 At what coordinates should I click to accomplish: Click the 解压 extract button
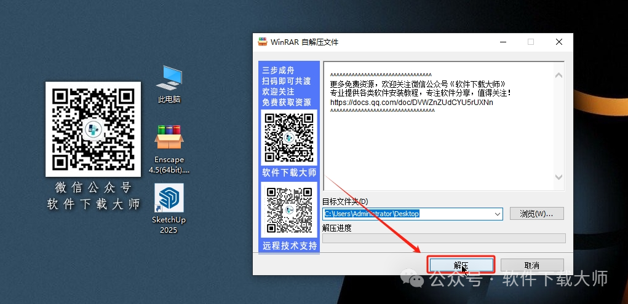tap(461, 265)
